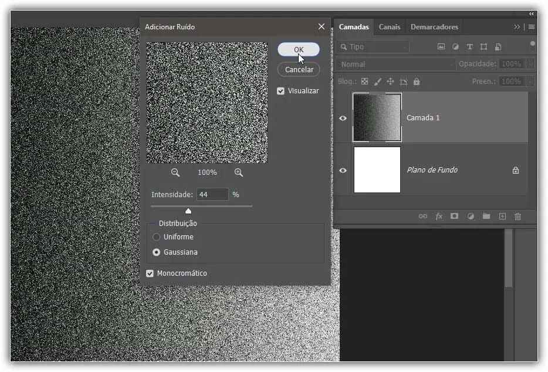Click the Intensidade value field
This screenshot has width=548, height=372.
(212, 194)
